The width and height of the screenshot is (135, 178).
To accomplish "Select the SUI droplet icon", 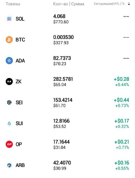I will point(9,123).
